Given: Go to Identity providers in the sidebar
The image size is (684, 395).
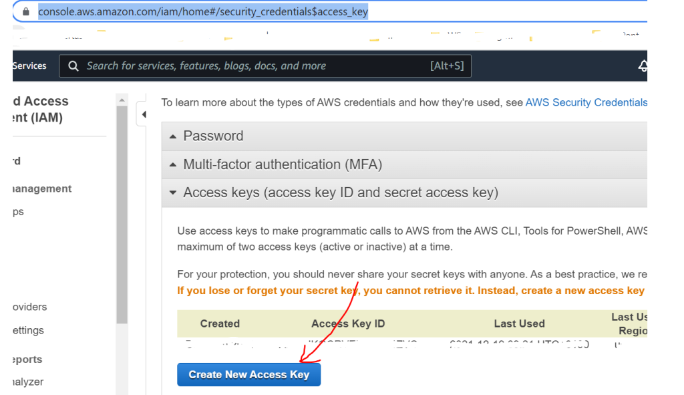Looking at the screenshot, I should tap(29, 307).
